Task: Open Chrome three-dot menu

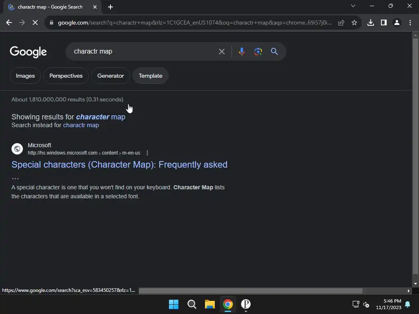Action: click(410, 23)
